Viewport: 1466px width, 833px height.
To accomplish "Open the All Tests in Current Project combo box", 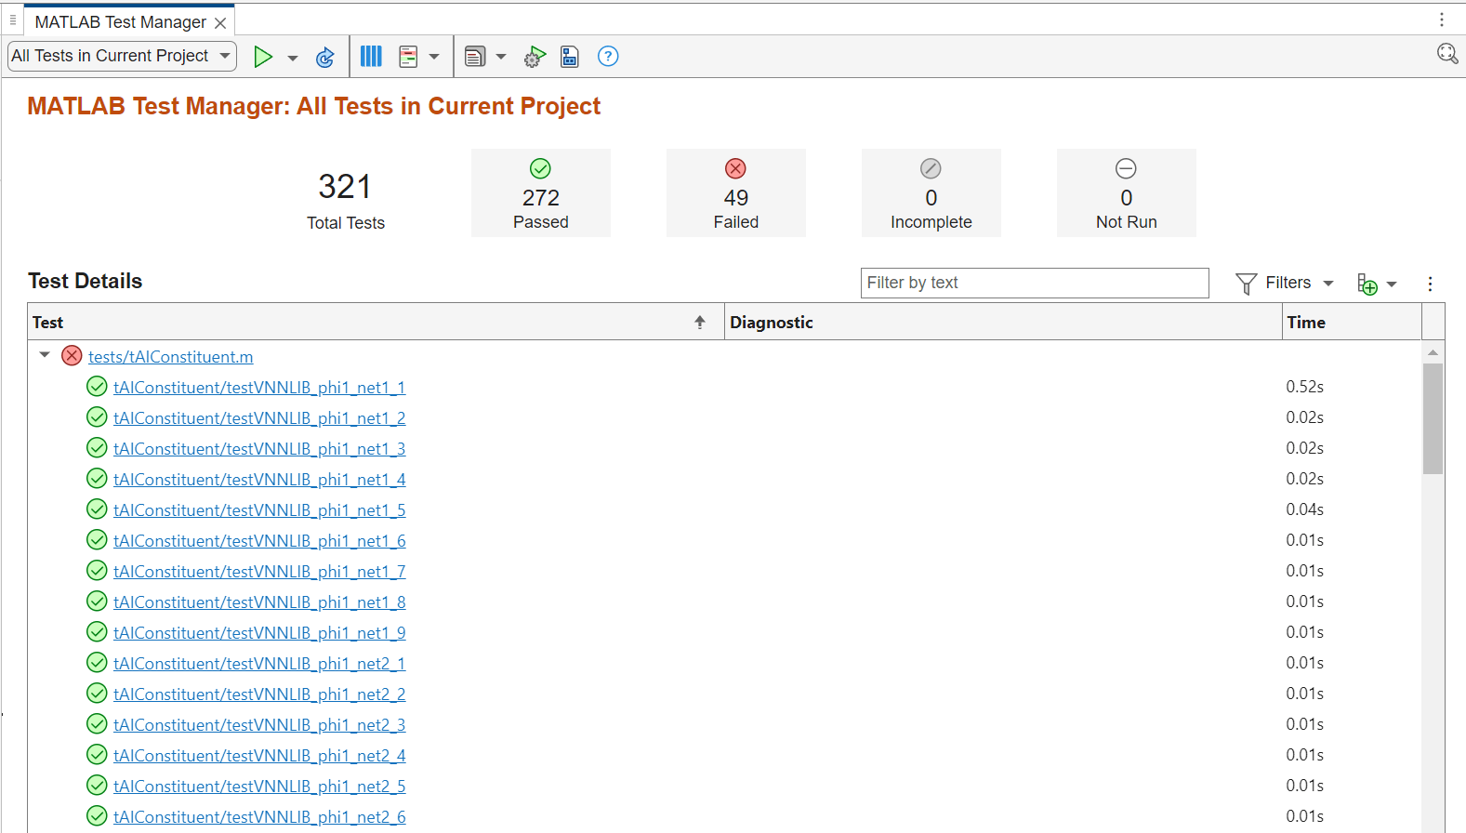I will point(122,56).
